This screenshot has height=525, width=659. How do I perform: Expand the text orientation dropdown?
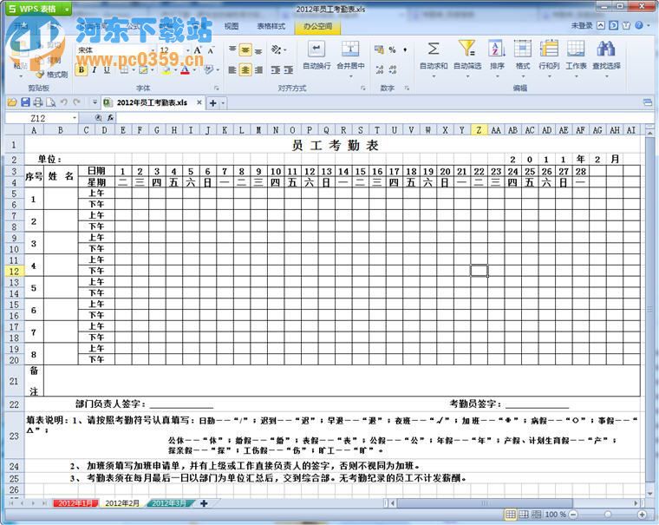click(285, 50)
